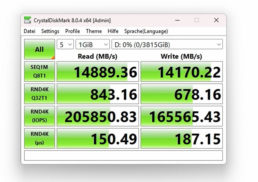
Task: Open the test count dropdown showing 5
Action: coord(65,45)
